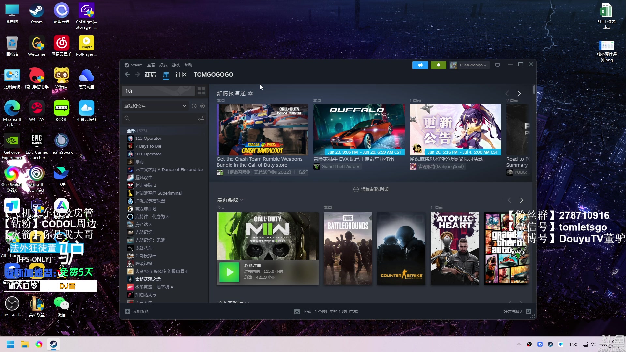Open the Steam announcements megaphone button
The image size is (626, 352).
tap(420, 65)
